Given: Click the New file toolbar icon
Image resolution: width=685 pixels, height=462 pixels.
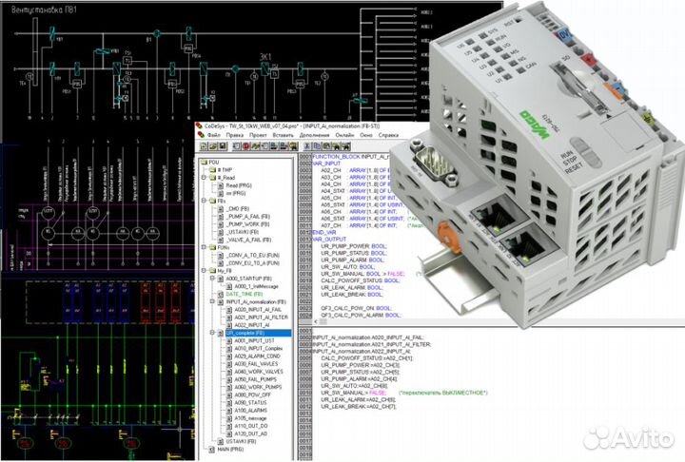Looking at the screenshot, I should tap(202, 147).
